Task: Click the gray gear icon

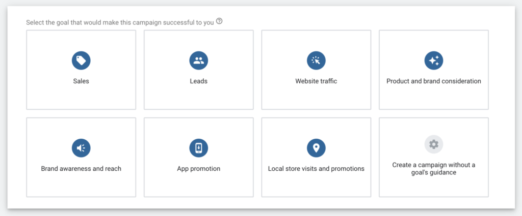Action: click(433, 144)
